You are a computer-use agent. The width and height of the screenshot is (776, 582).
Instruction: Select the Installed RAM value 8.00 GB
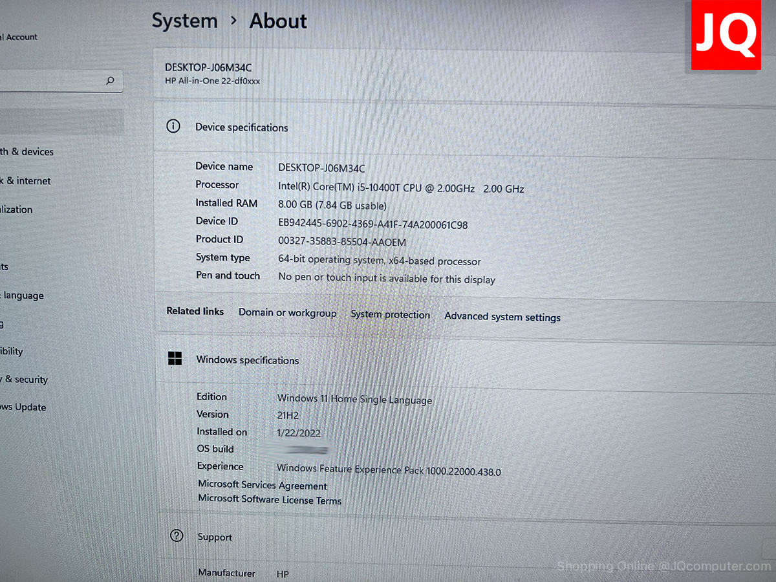[x=332, y=205]
